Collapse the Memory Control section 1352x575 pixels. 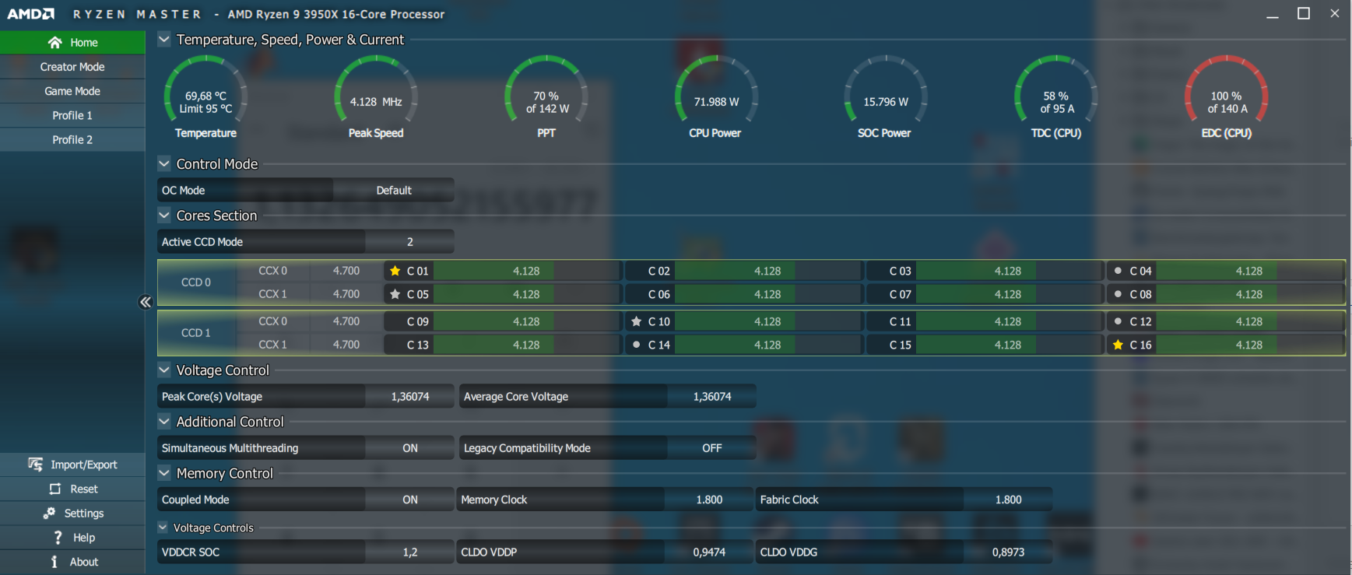[164, 473]
